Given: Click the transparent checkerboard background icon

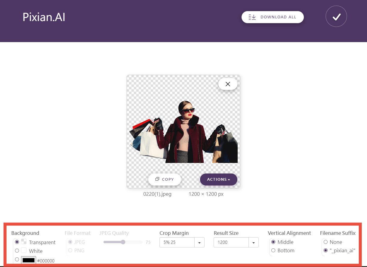Looking at the screenshot, I should [24, 242].
